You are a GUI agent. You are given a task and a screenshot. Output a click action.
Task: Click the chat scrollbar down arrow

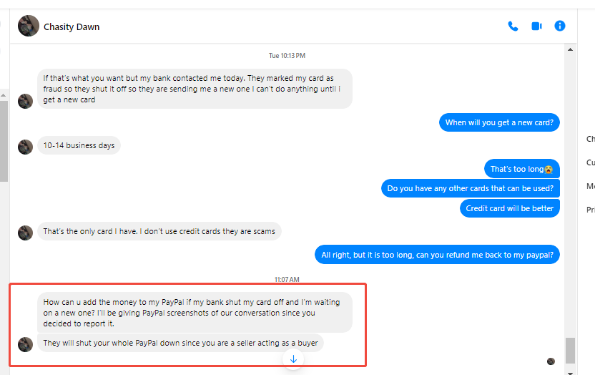click(570, 371)
